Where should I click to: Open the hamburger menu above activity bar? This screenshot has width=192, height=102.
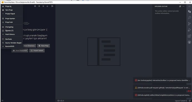[189, 6]
